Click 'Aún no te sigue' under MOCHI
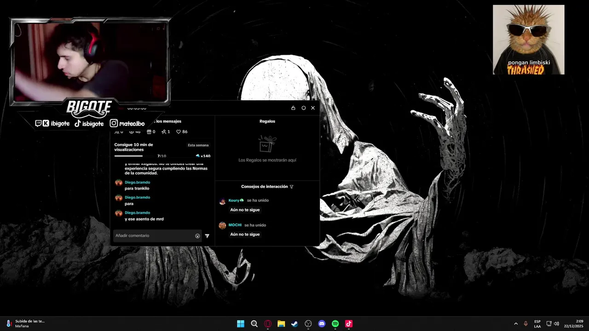The image size is (589, 331). click(x=245, y=234)
